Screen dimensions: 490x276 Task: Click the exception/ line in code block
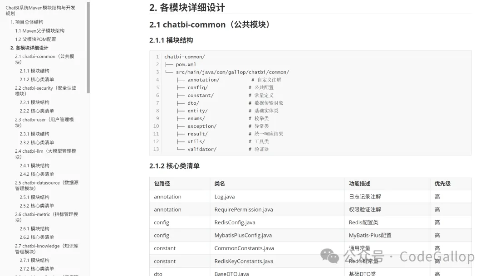pos(223,126)
